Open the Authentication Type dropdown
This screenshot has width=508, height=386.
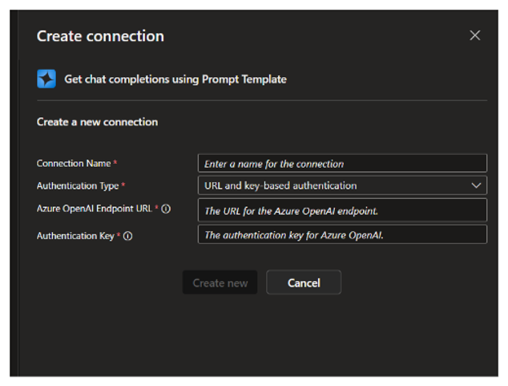point(342,185)
